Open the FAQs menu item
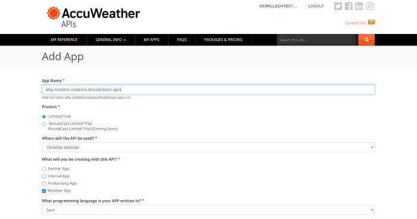Viewport: 417px width, 219px height. pyautogui.click(x=182, y=40)
